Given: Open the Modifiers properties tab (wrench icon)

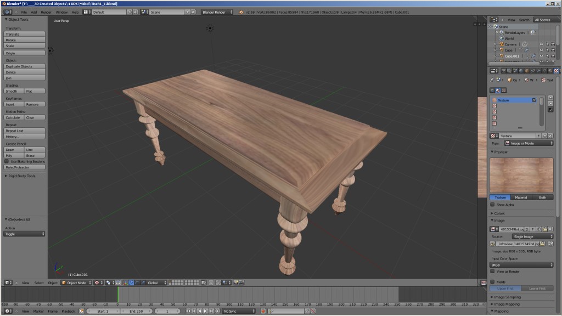Looking at the screenshot, I should click(538, 71).
